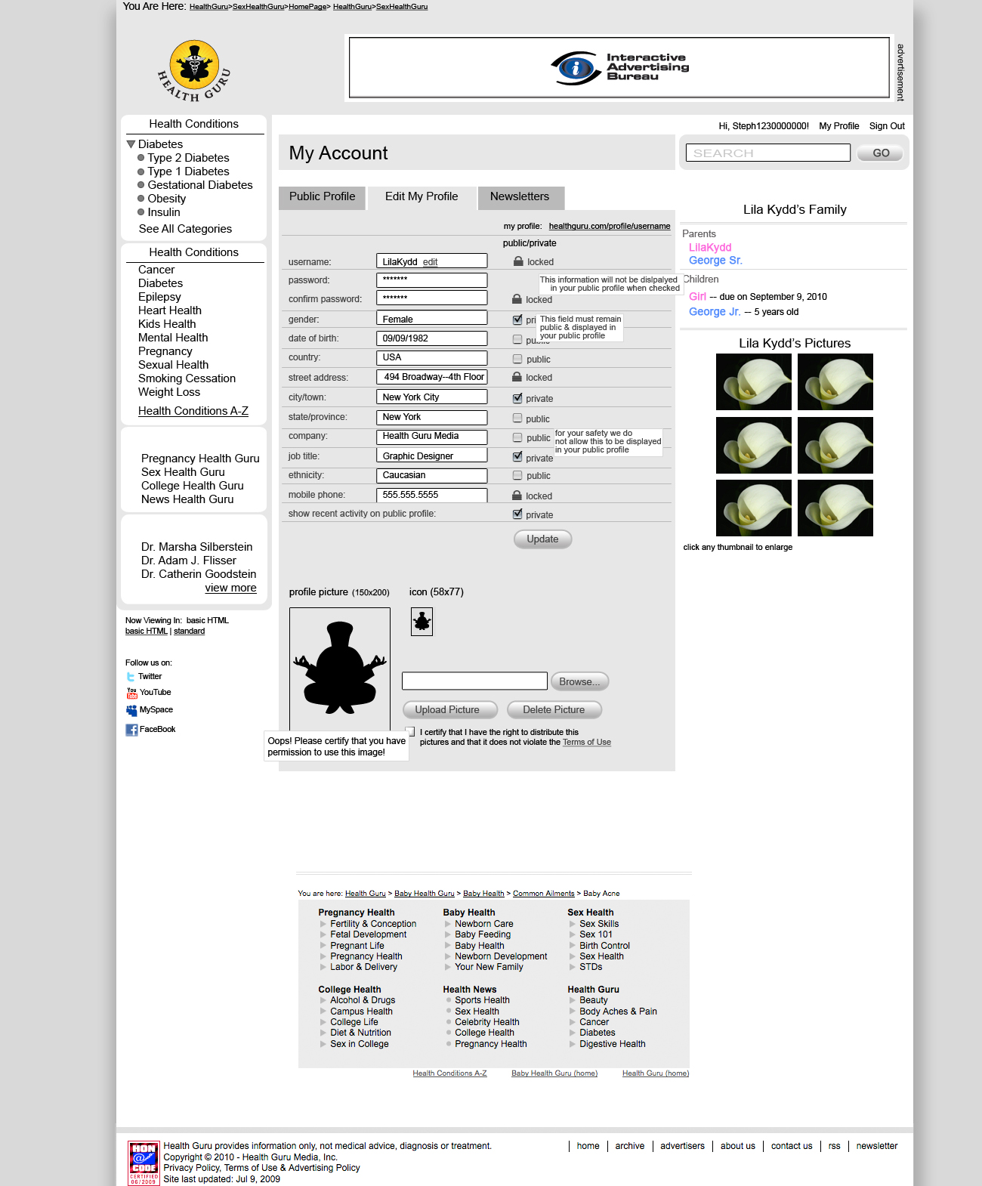This screenshot has height=1186, width=982.
Task: Expand doctors list with view more
Action: click(230, 588)
